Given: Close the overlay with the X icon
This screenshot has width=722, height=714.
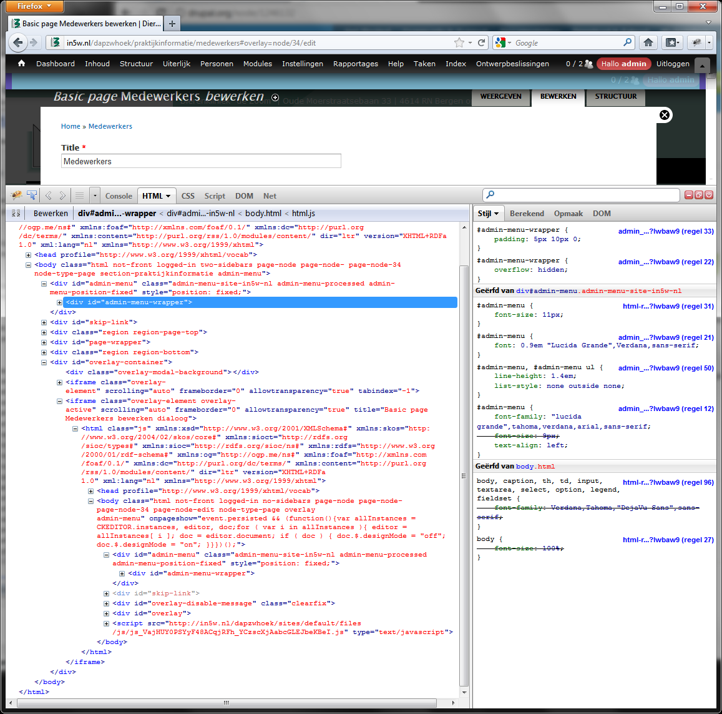Looking at the screenshot, I should pos(665,115).
